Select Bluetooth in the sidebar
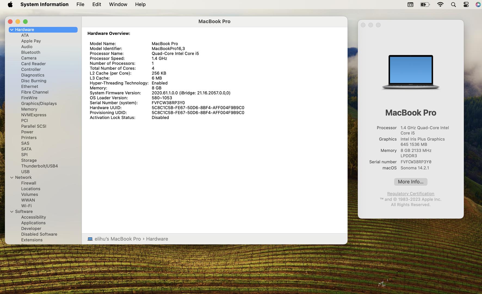482x294 pixels. [x=31, y=53]
